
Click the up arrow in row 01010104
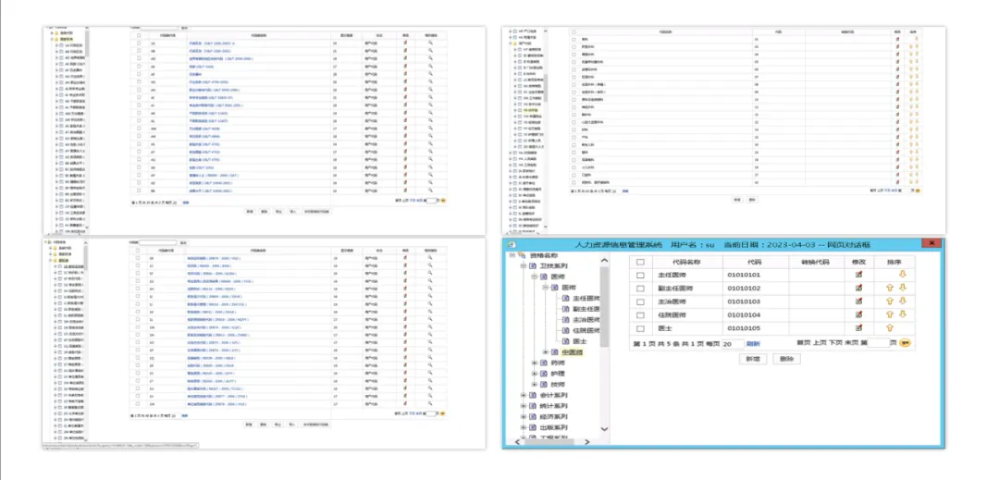click(890, 314)
